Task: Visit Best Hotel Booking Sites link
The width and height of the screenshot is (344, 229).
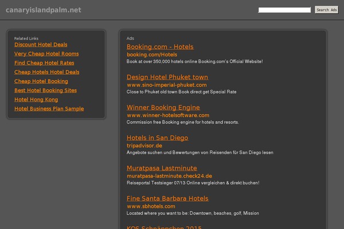Action: tap(46, 90)
